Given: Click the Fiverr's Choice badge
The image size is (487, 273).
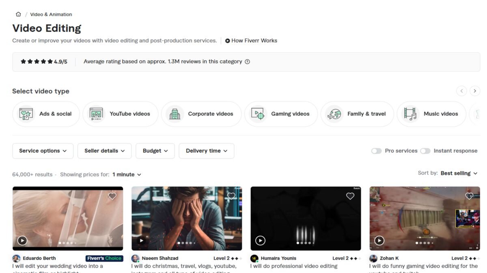Looking at the screenshot, I should 104,258.
